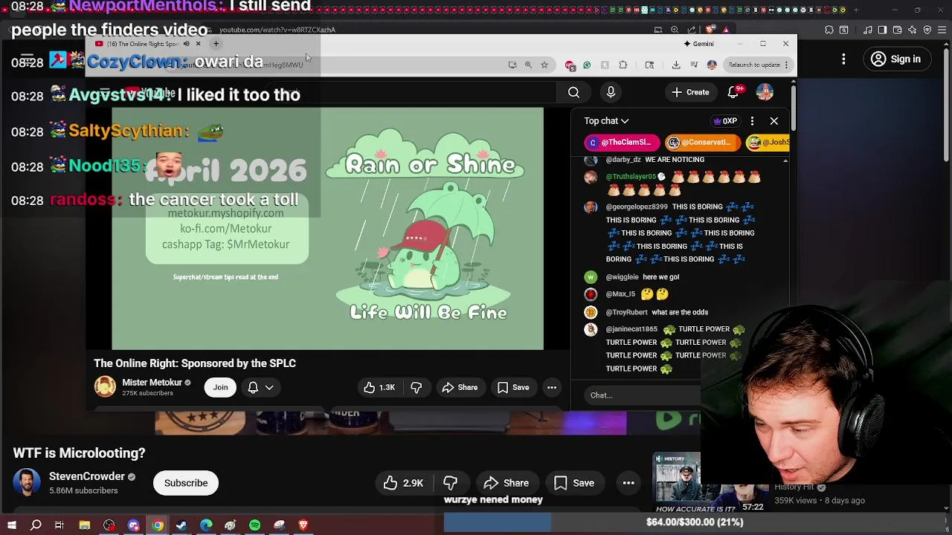Click Mister Metokur channel avatar

tap(105, 386)
